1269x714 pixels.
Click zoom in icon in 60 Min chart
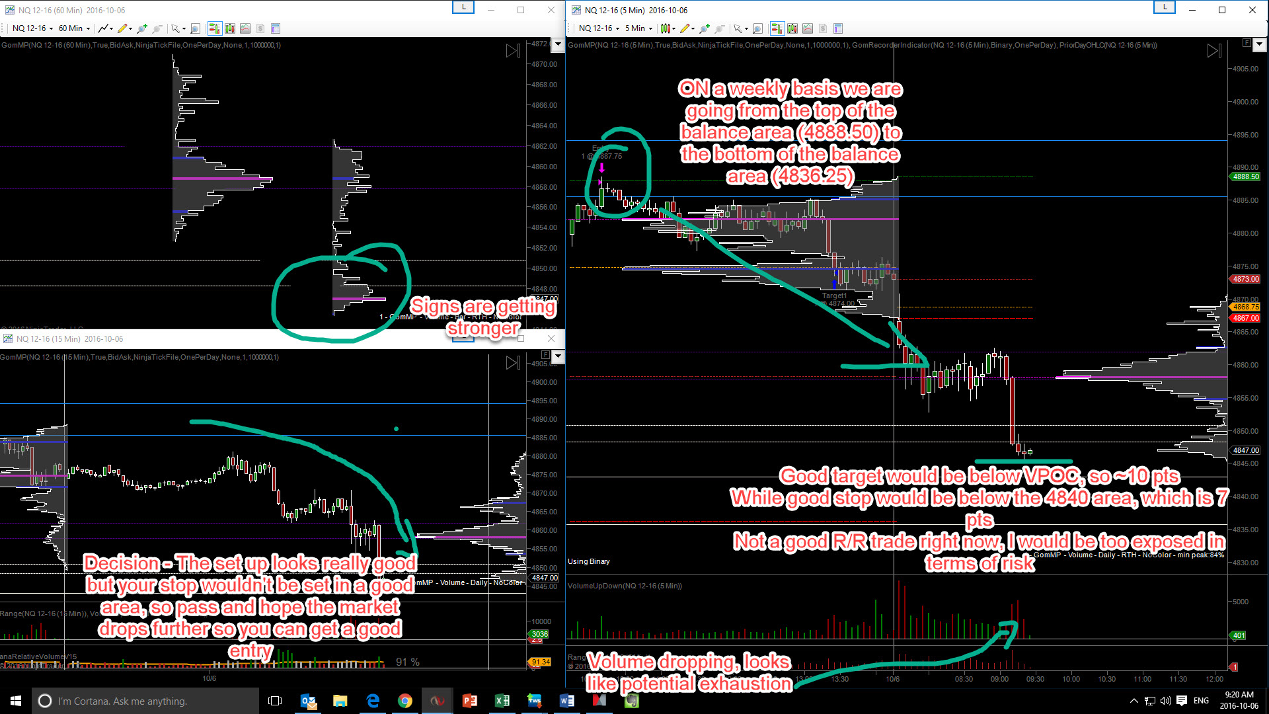[x=141, y=28]
